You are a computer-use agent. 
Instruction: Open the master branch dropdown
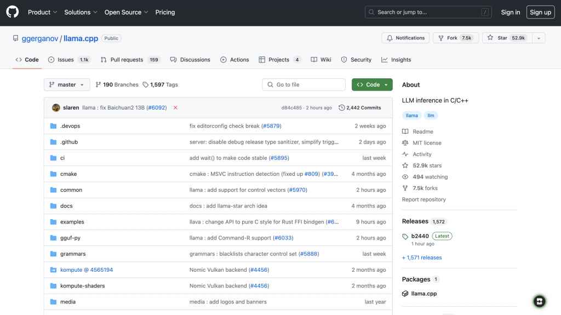pos(67,84)
